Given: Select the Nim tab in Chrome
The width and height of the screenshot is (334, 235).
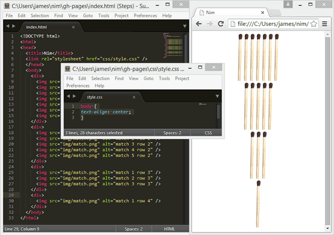Looking at the screenshot, I should 231,12.
